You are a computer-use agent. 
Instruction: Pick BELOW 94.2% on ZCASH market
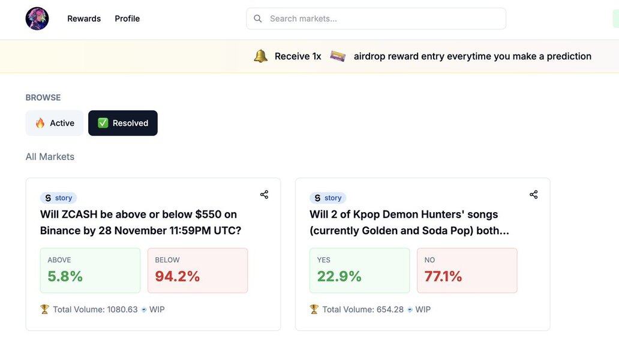(197, 270)
